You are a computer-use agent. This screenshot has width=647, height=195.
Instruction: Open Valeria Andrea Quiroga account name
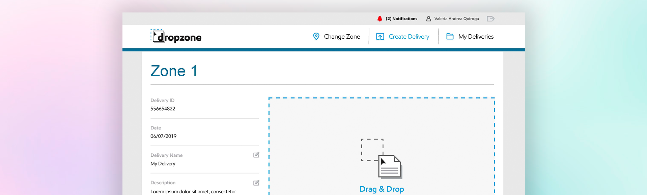456,19
